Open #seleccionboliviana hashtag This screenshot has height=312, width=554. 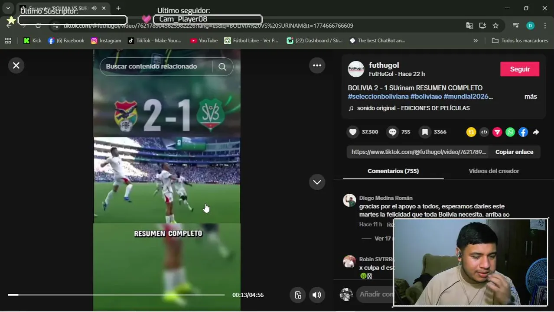pyautogui.click(x=378, y=97)
